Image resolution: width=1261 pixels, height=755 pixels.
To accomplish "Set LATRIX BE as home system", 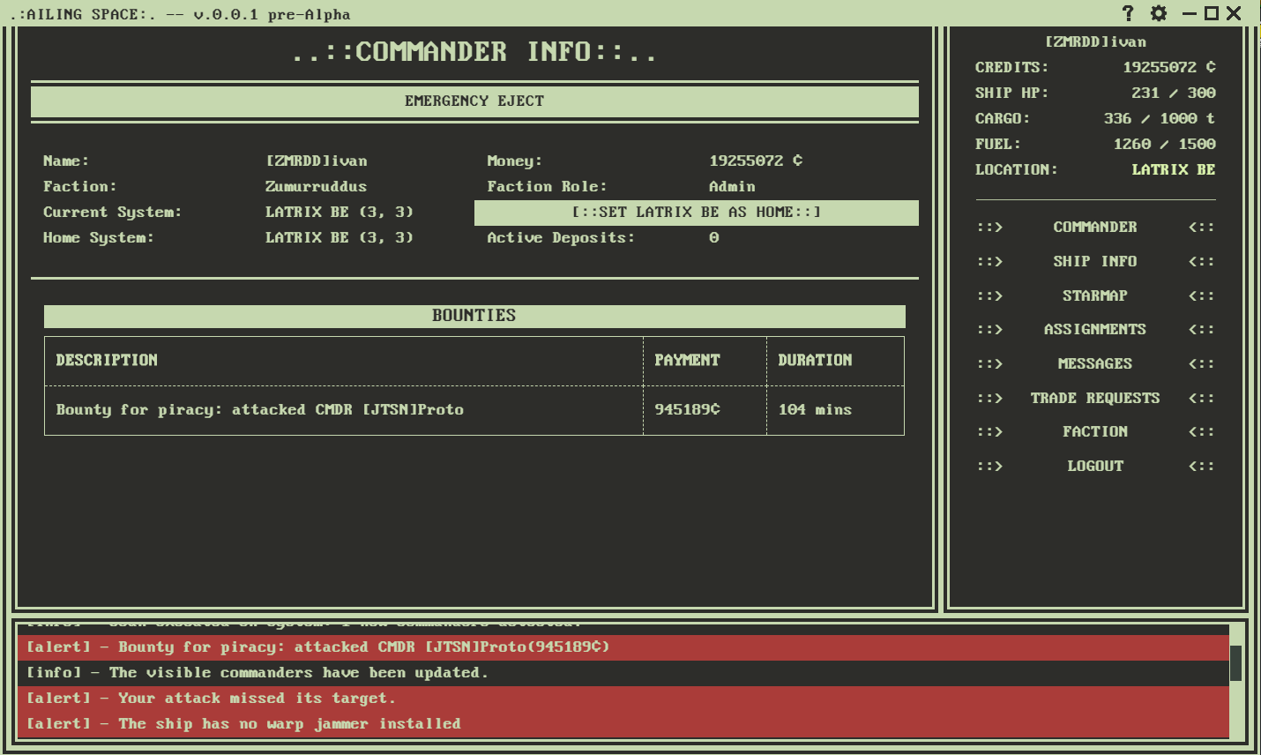I will tap(697, 212).
